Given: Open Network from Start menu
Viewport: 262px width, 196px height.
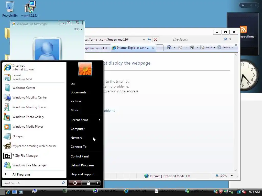Looking at the screenshot, I should point(85,138).
